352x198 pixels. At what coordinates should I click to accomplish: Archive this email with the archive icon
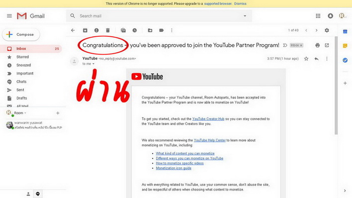pyautogui.click(x=85, y=30)
